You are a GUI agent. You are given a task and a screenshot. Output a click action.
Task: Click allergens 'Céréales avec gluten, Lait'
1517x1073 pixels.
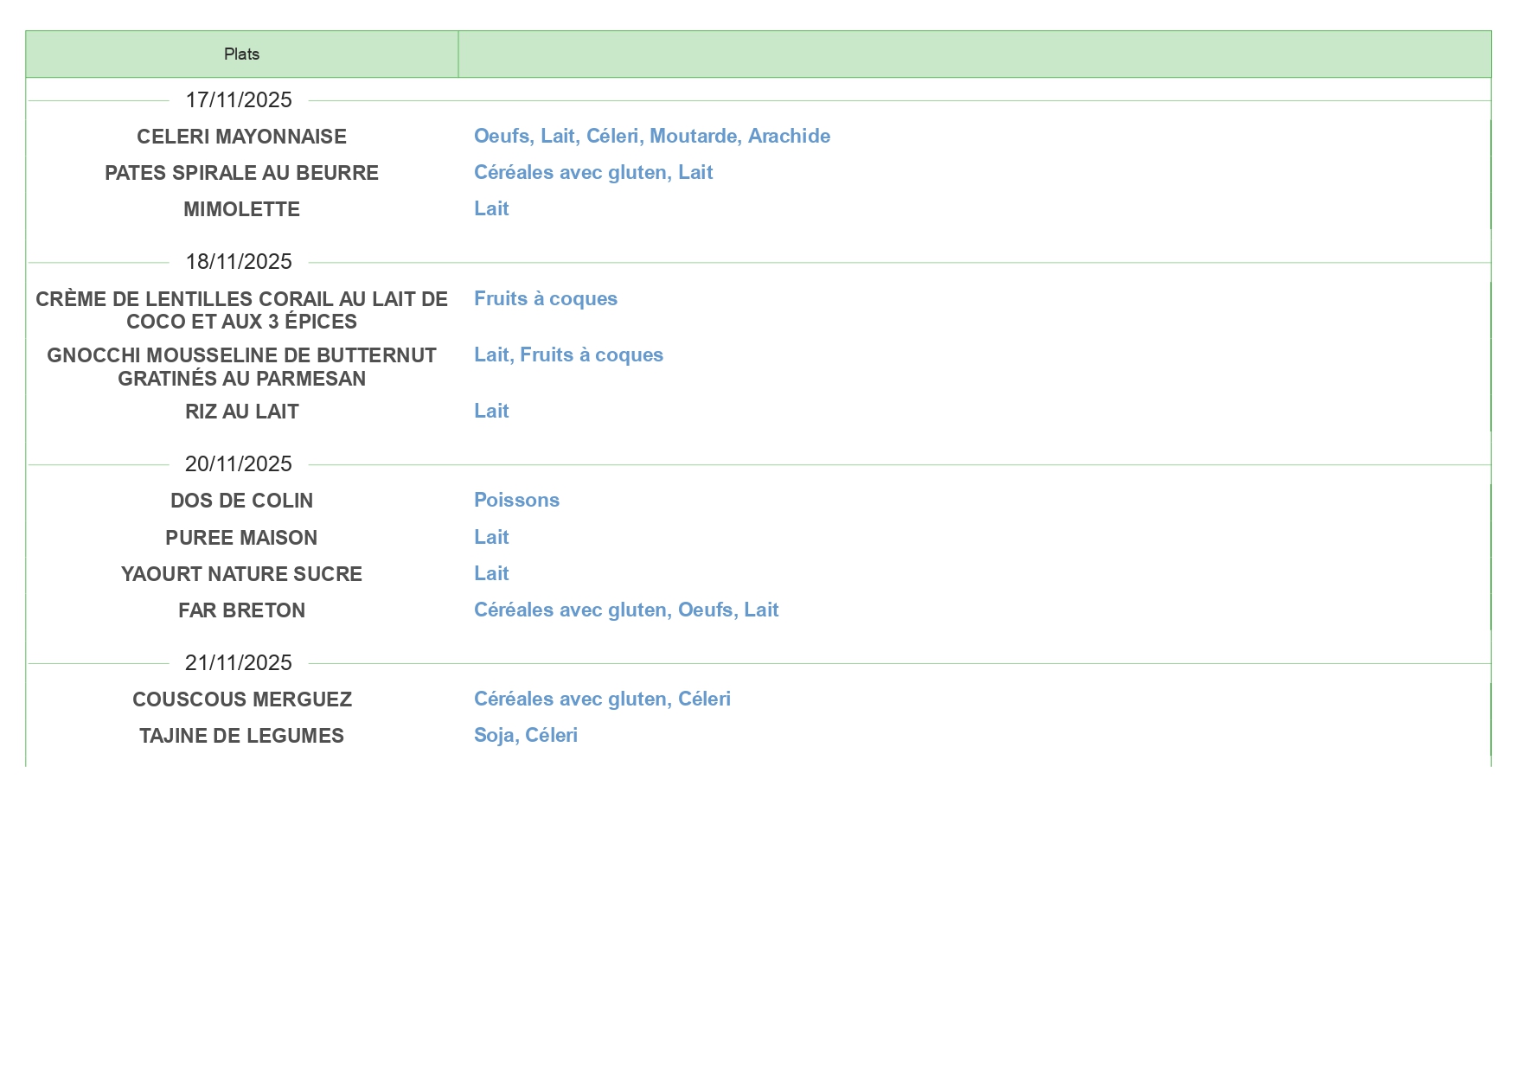(592, 172)
